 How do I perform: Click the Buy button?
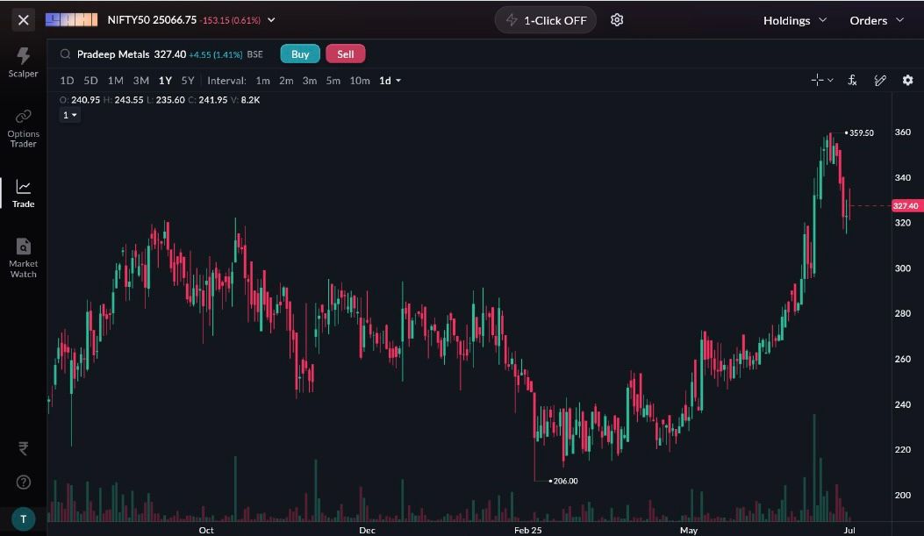tap(300, 54)
